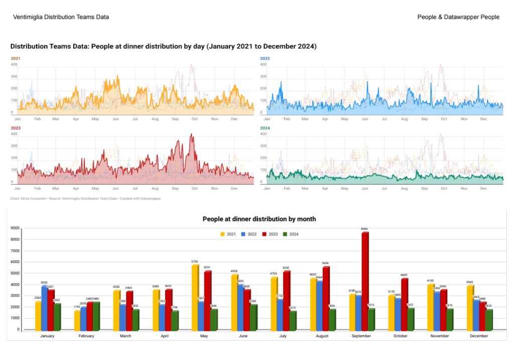Select the red 2023 daily chart title

pos(15,128)
